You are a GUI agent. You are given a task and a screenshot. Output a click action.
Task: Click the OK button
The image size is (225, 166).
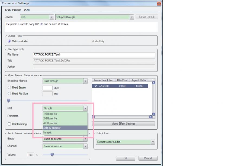[125, 158]
